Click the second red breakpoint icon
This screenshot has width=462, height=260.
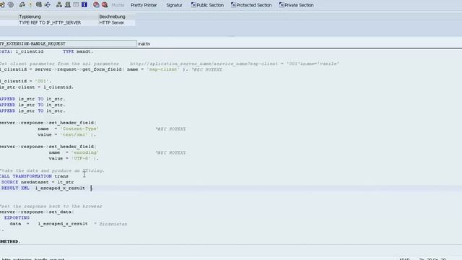pos(105,5)
